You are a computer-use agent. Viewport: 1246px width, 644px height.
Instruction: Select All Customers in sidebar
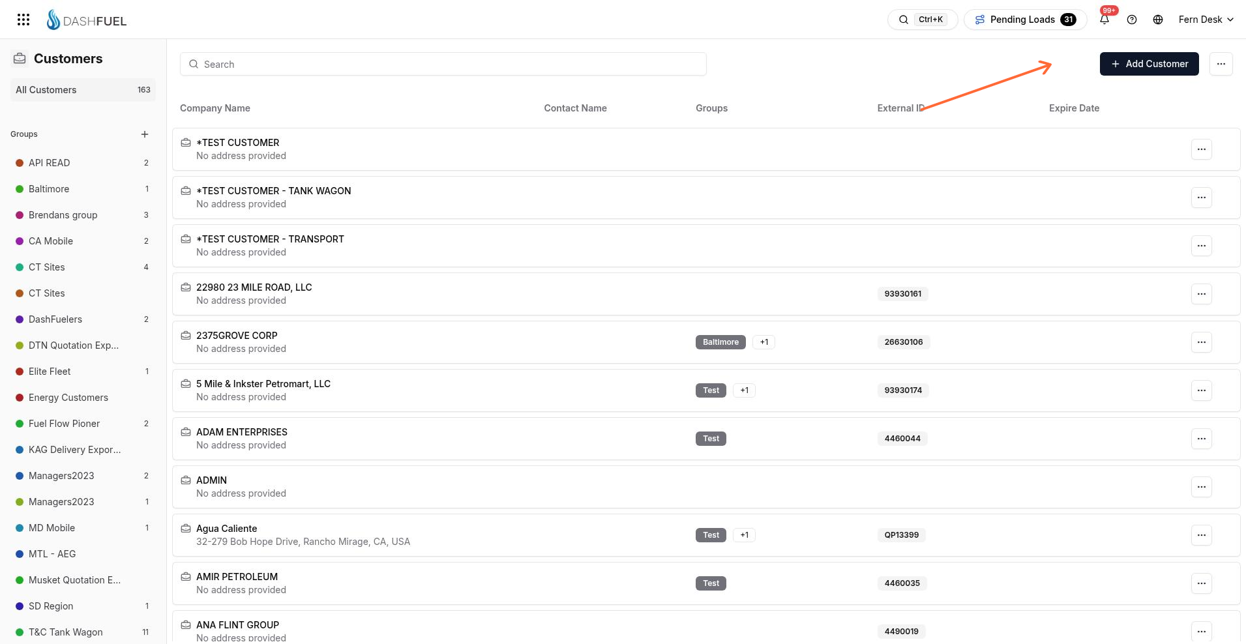coord(83,90)
